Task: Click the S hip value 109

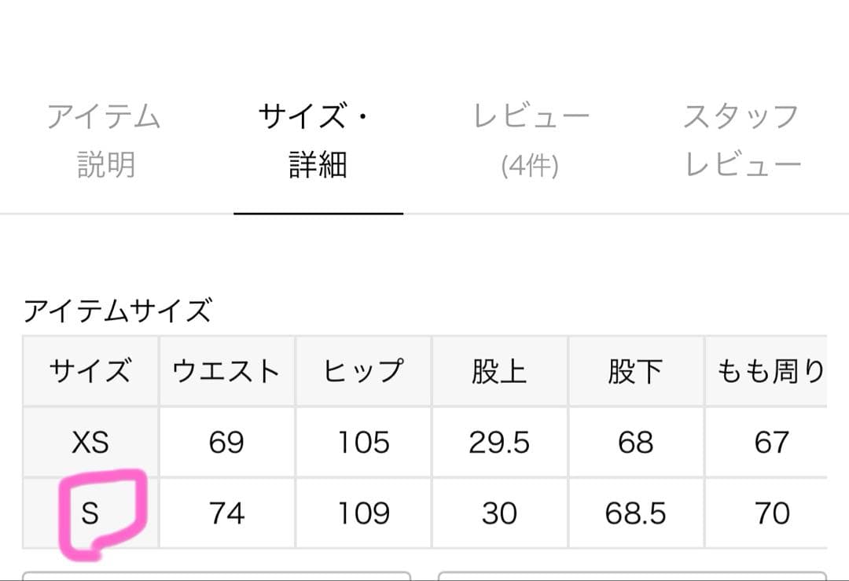Action: (363, 513)
